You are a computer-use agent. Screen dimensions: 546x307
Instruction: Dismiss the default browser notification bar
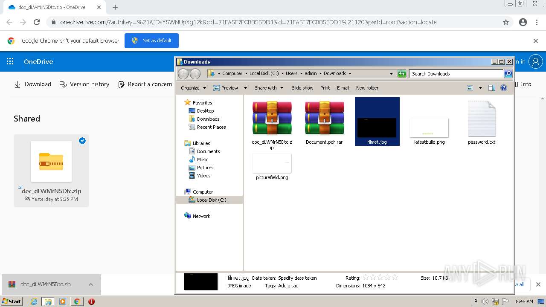[x=536, y=41]
